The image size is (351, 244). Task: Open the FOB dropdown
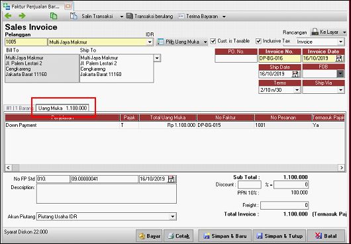[x=340, y=74]
